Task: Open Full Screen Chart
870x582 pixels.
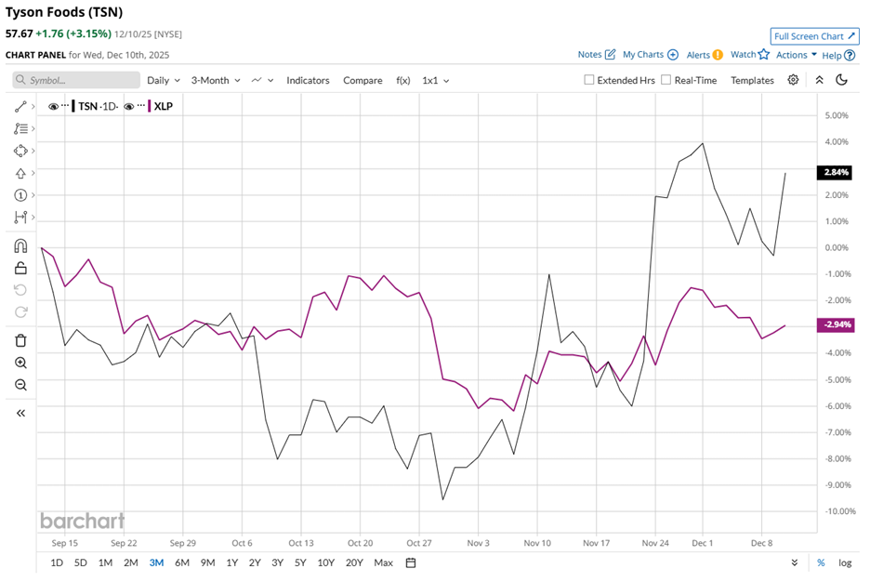Action: 814,36
